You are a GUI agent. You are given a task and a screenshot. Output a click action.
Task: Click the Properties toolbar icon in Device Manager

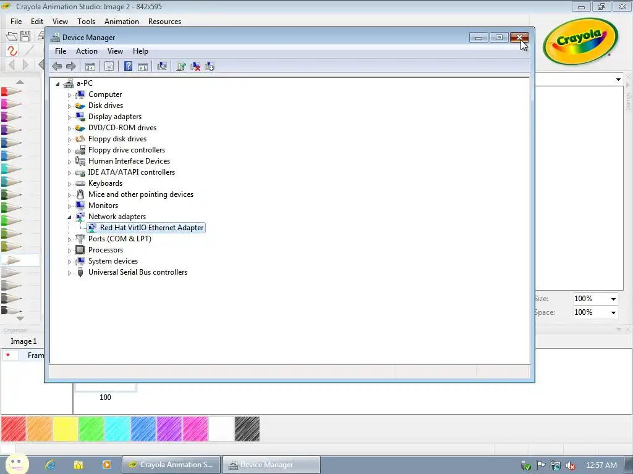[x=109, y=67]
